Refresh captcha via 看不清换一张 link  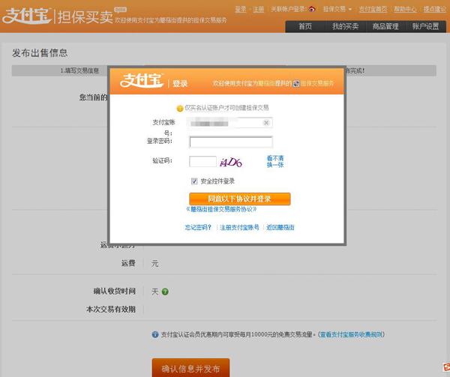[275, 161]
